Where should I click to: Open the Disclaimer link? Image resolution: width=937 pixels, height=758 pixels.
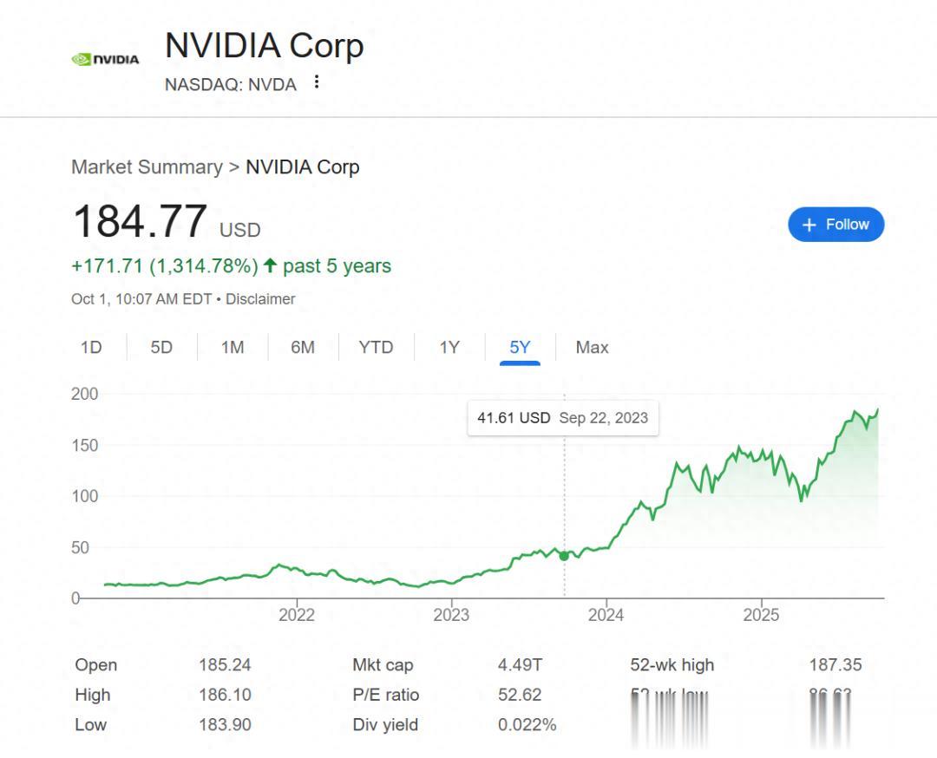260,299
